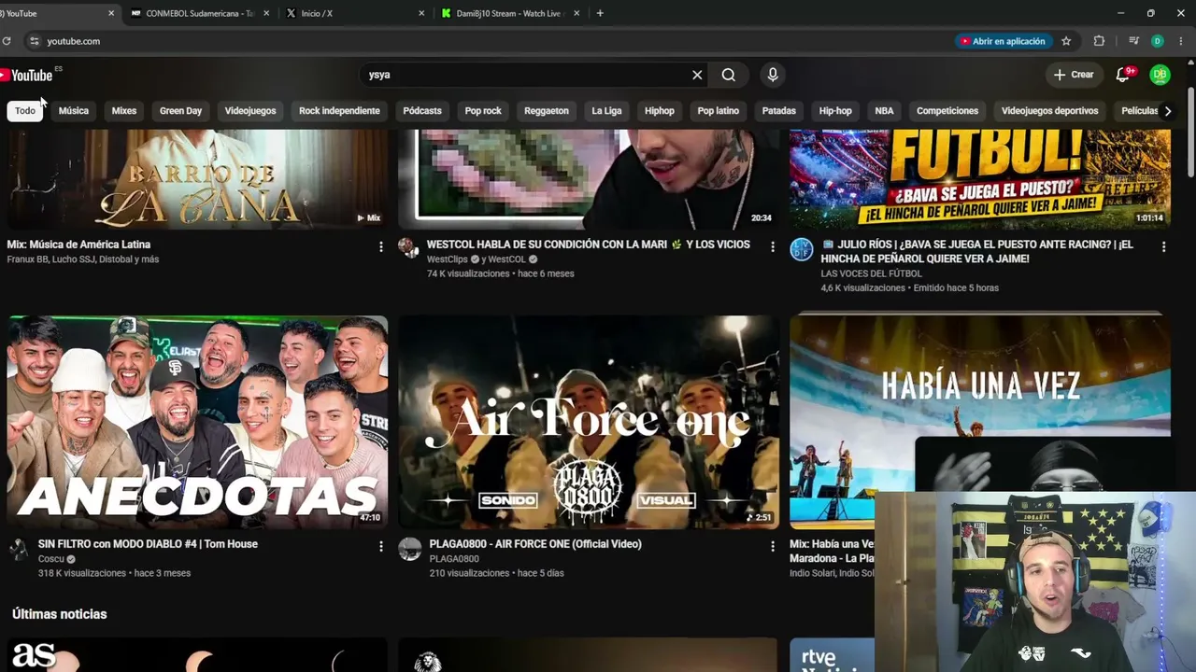Screen dimensions: 1196x672
Task: Filter by the 'La Liga' chip
Action: tap(606, 111)
